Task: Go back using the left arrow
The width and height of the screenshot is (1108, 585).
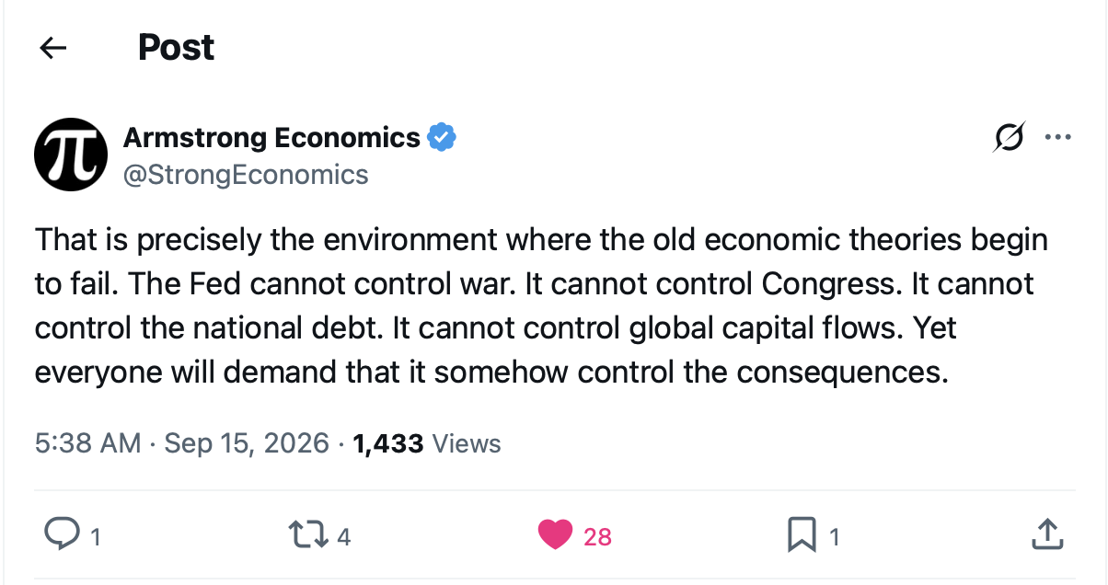Action: coord(54,48)
